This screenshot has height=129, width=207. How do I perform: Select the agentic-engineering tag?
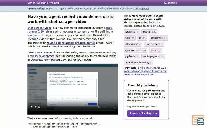138,62
